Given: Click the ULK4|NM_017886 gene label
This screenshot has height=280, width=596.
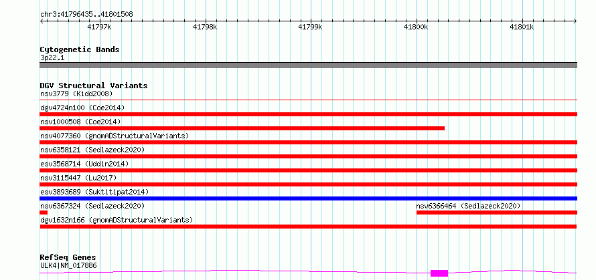Looking at the screenshot, I should [x=68, y=265].
